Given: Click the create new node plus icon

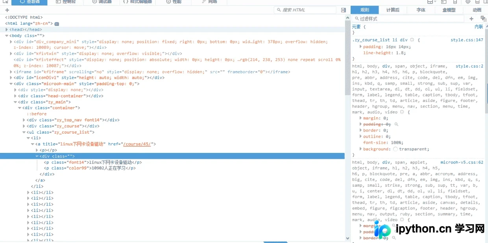Looking at the screenshot, I should tap(7, 10).
